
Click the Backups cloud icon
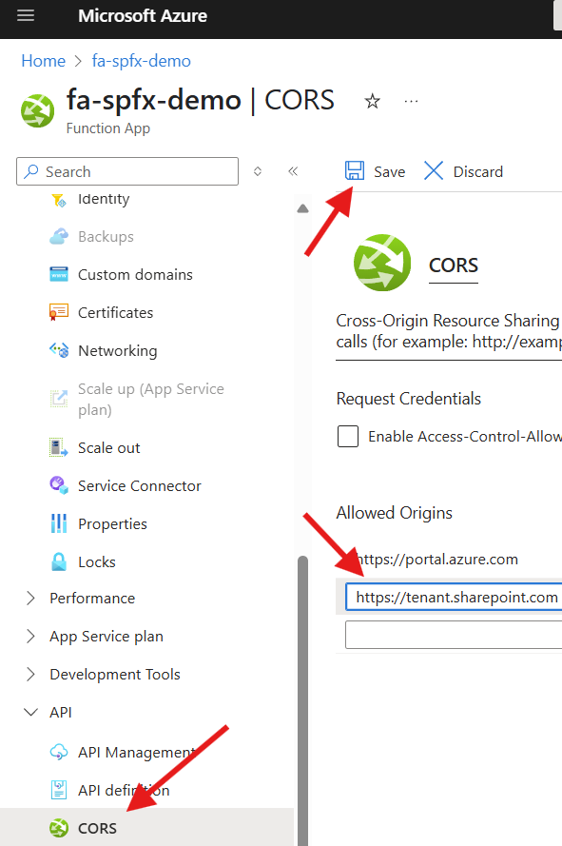tap(59, 236)
